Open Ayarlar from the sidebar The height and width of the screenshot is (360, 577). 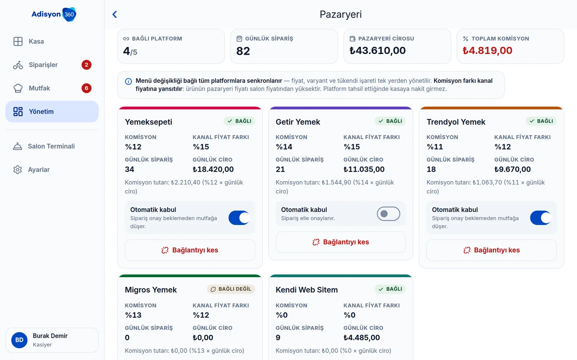pos(52,170)
